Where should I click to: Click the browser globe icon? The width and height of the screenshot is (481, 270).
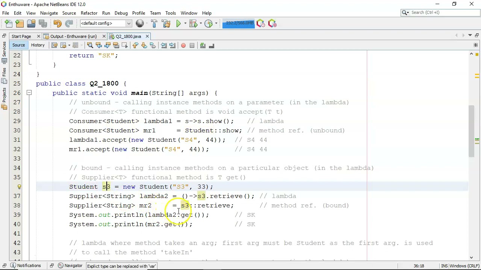tap(140, 23)
